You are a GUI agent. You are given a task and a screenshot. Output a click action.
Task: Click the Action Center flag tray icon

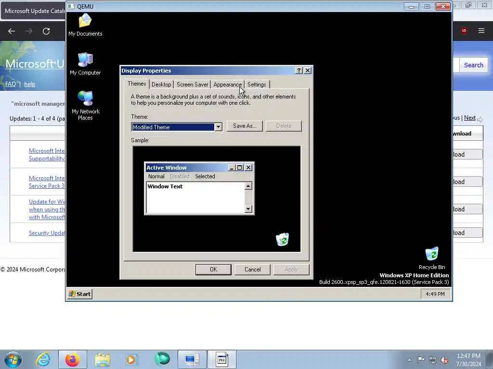coord(421,359)
